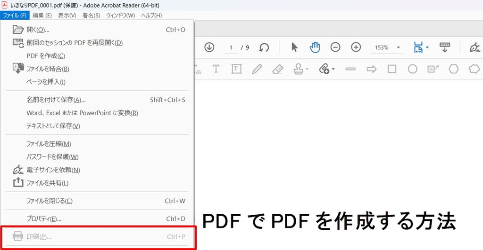Screen dimensions: 483x250
Task: Click the page number field showing 1
Action: click(231, 47)
